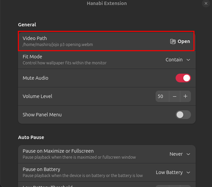
Task: Decrease volume with the minus icon
Action: pyautogui.click(x=175, y=96)
